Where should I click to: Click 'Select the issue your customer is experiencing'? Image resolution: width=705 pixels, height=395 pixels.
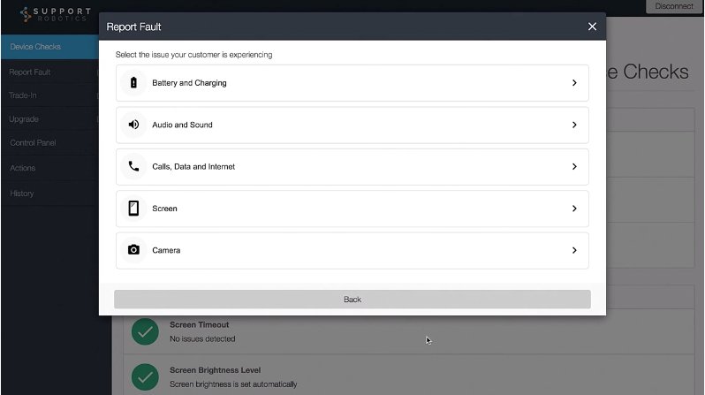[193, 55]
